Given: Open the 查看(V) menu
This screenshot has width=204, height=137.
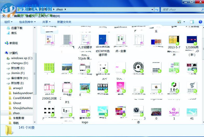Looking at the screenshot, I should point(30,16).
